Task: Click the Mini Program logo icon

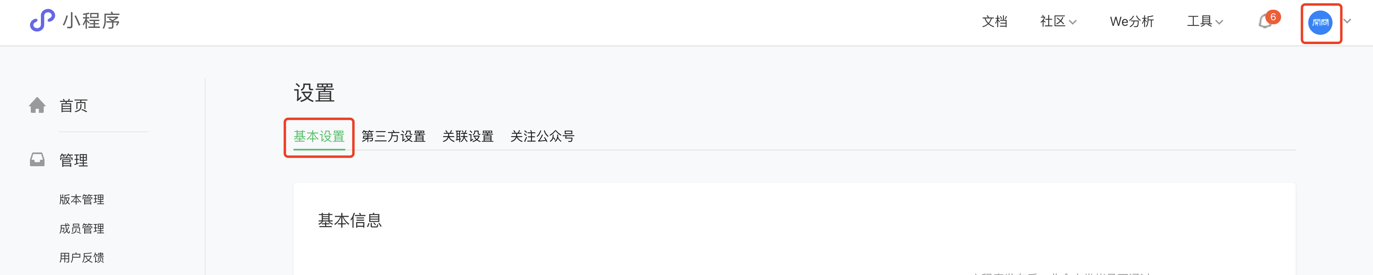Action: [42, 21]
